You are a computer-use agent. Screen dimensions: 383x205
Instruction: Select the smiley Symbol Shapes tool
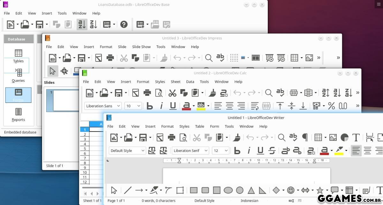click(x=290, y=190)
